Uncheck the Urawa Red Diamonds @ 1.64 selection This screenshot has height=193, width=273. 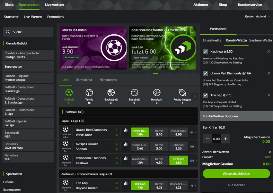[205, 73]
